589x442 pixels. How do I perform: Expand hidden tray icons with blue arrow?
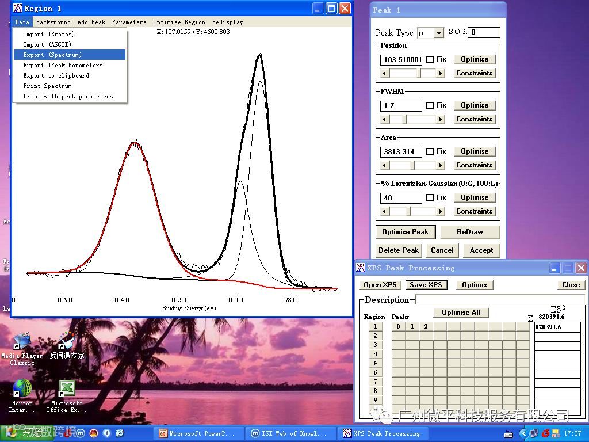[x=525, y=433]
